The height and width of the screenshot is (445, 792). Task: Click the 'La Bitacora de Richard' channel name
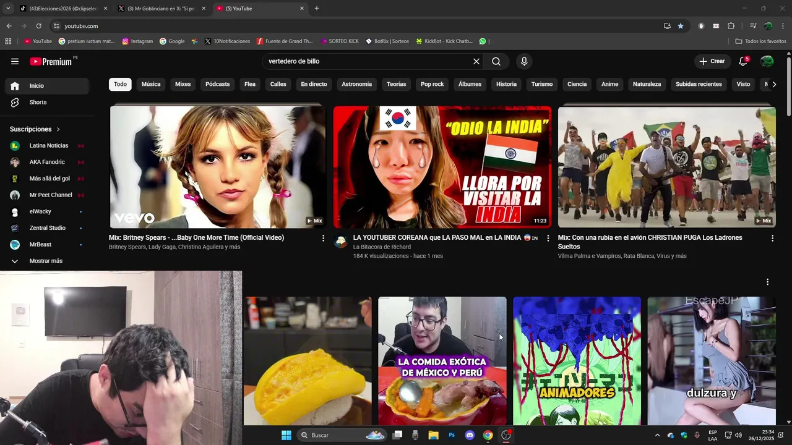click(382, 247)
